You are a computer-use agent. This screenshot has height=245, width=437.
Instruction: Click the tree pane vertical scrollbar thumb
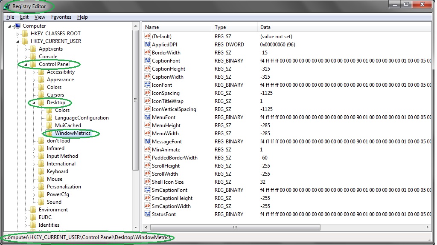click(136, 100)
